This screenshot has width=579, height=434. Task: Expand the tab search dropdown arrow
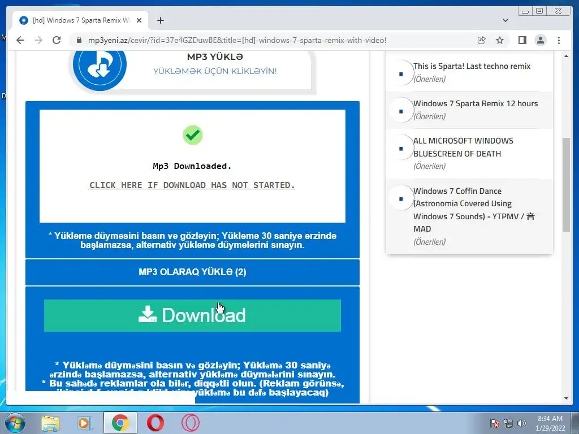(x=505, y=20)
